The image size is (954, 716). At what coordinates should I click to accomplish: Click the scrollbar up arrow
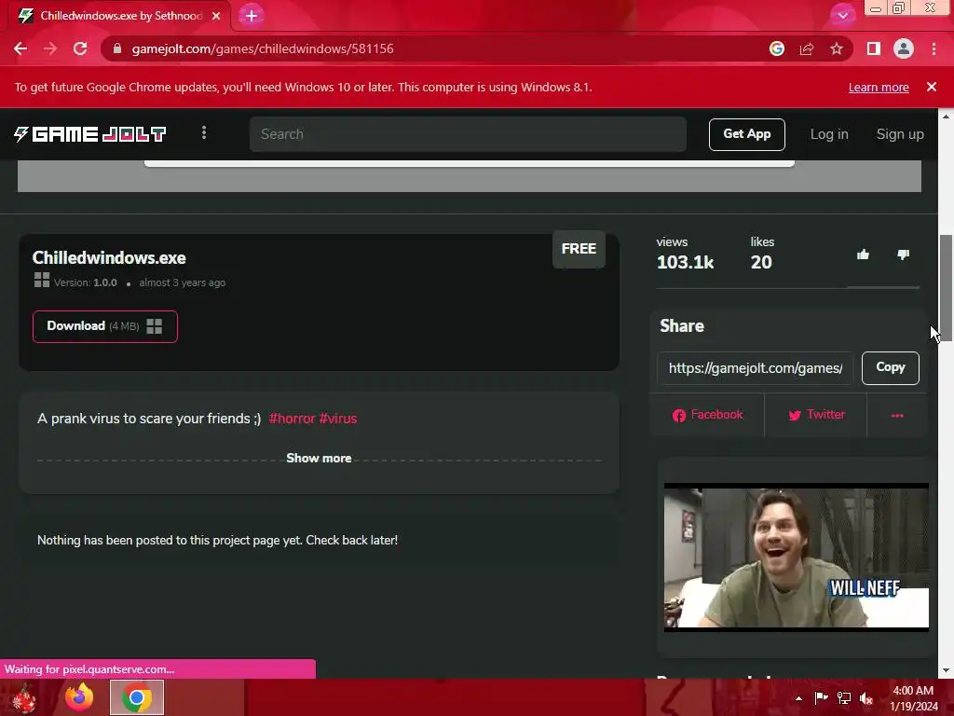point(946,116)
